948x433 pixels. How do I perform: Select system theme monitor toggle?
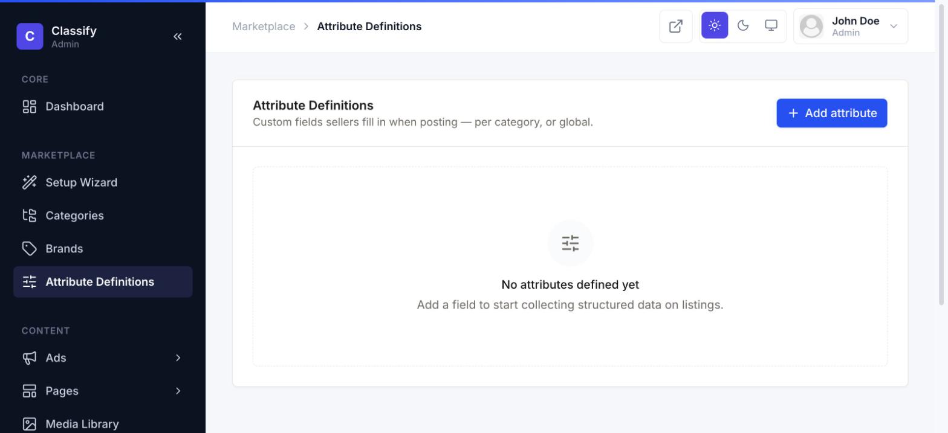[771, 25]
